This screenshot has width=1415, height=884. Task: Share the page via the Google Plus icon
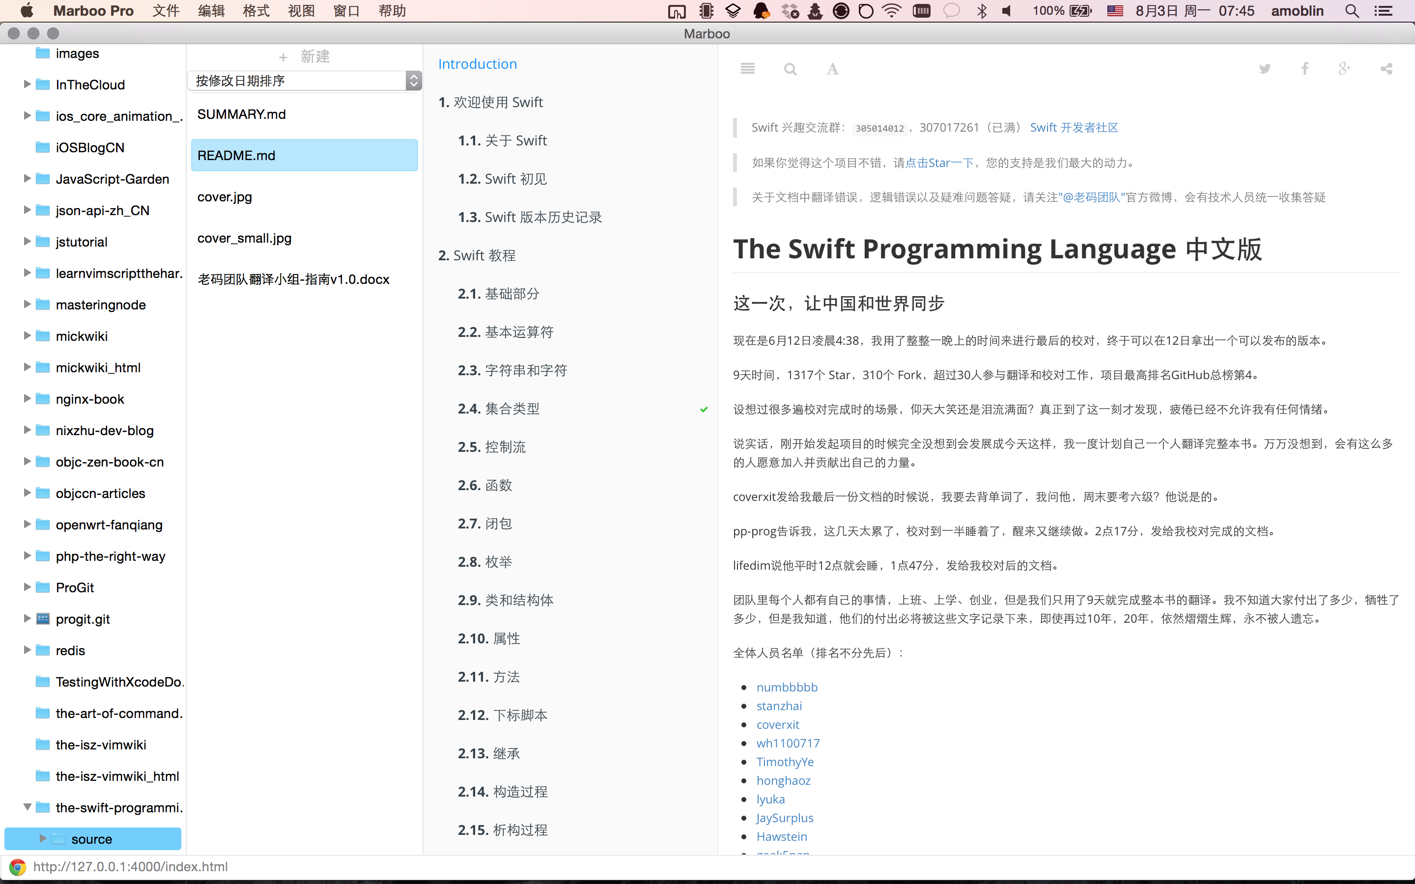1344,69
